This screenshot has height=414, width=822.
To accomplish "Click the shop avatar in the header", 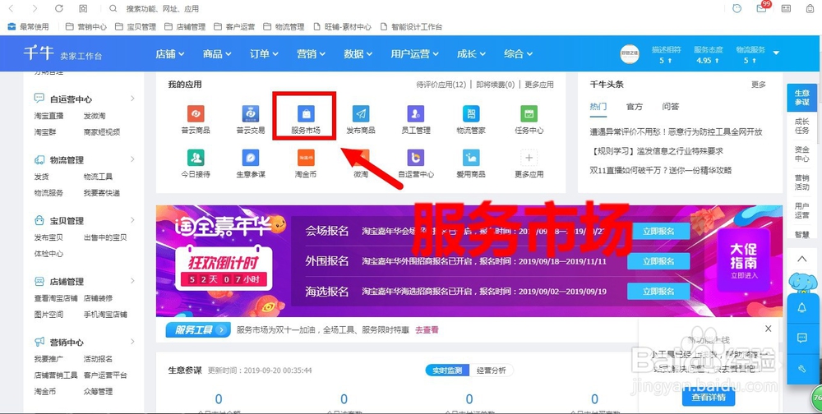I will point(630,54).
